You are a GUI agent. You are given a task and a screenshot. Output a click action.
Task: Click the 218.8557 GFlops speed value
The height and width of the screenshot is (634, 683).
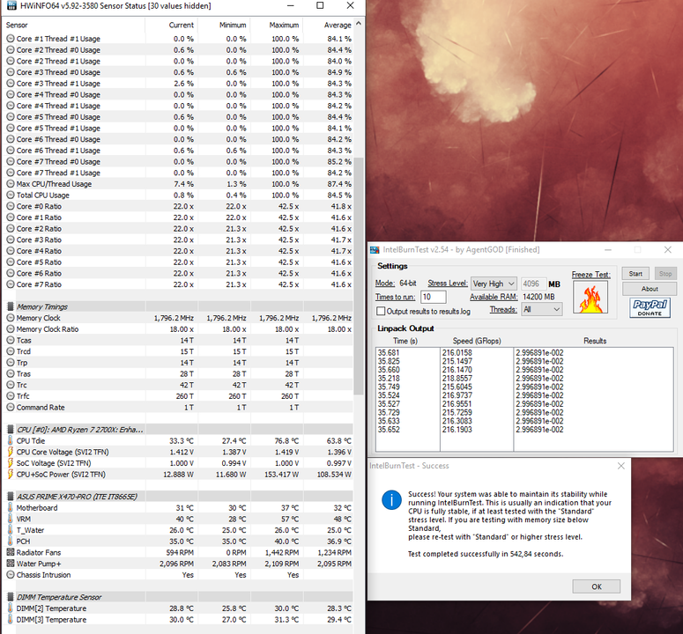[457, 378]
